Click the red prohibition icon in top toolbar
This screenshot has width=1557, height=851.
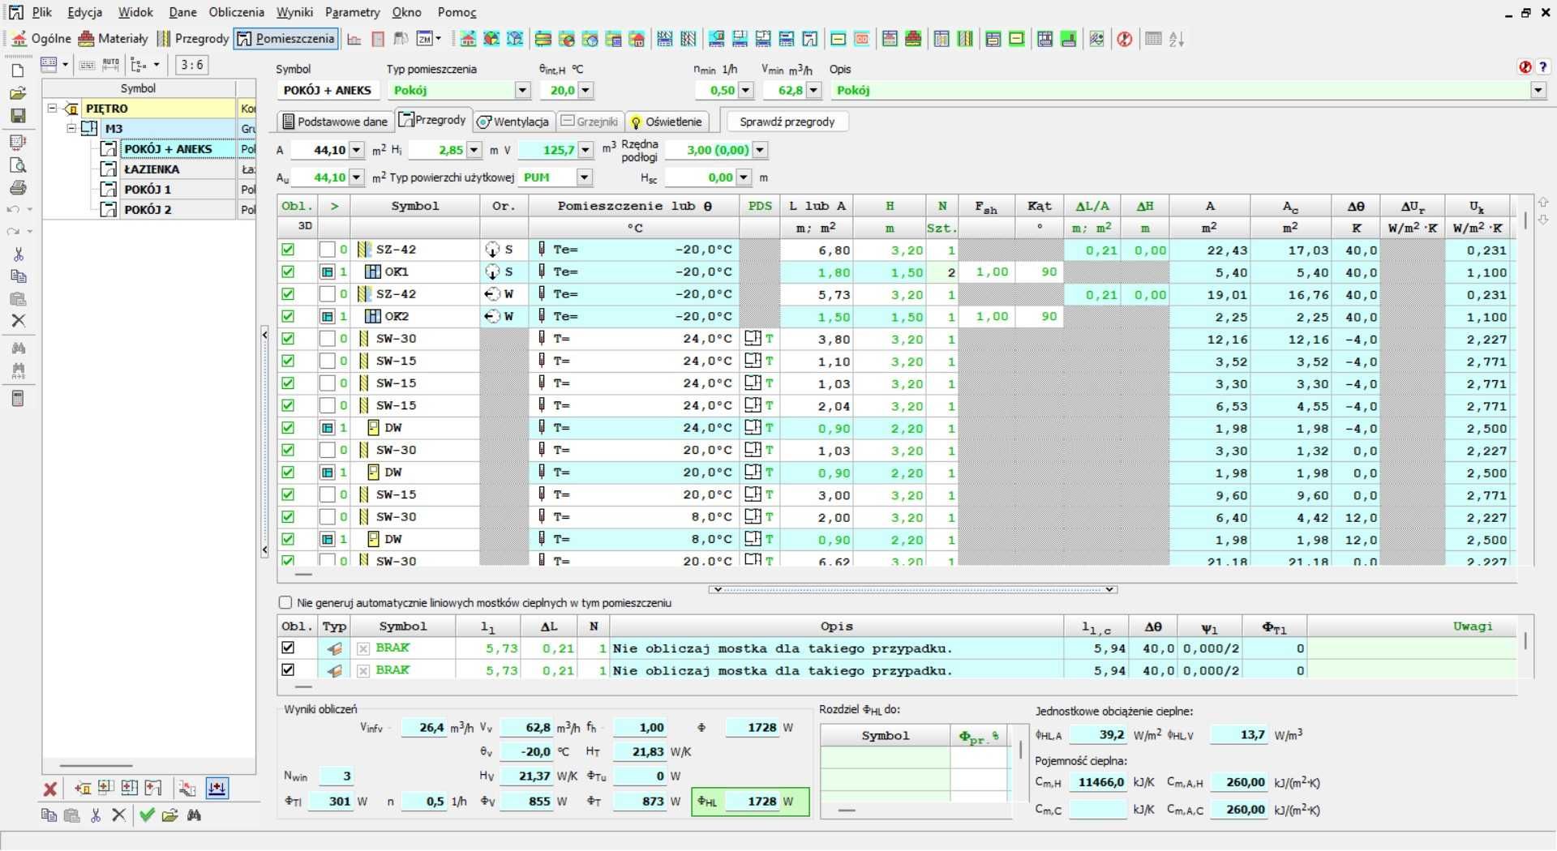point(1124,39)
